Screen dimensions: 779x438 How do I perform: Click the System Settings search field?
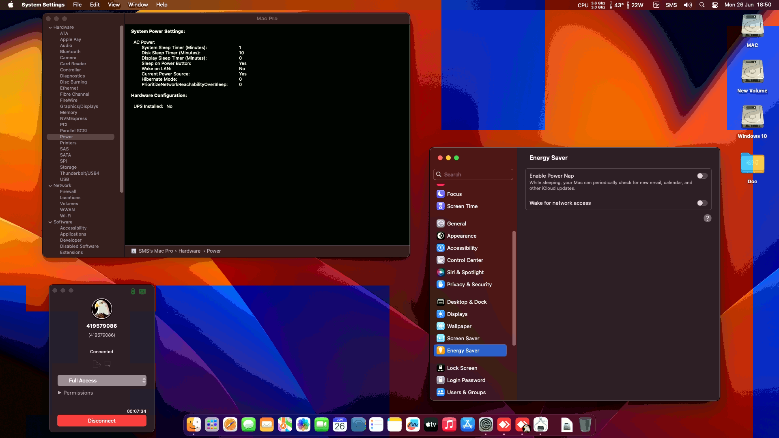click(473, 174)
